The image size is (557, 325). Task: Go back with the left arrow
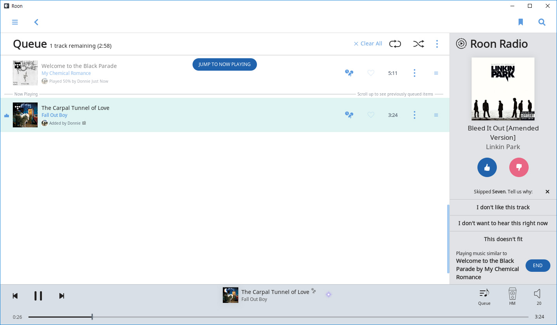point(36,22)
